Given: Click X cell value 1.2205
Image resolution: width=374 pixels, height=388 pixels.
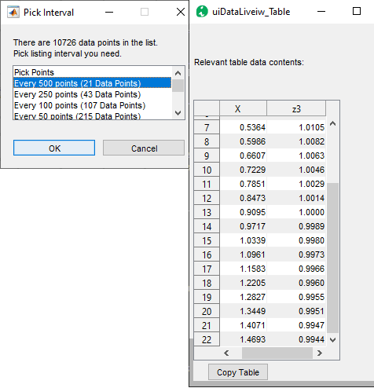Looking at the screenshot, I should (x=243, y=283).
